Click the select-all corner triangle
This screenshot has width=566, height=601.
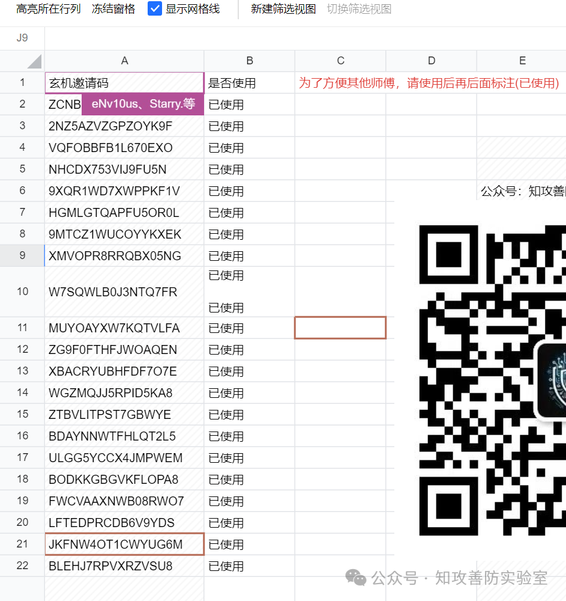point(34,61)
